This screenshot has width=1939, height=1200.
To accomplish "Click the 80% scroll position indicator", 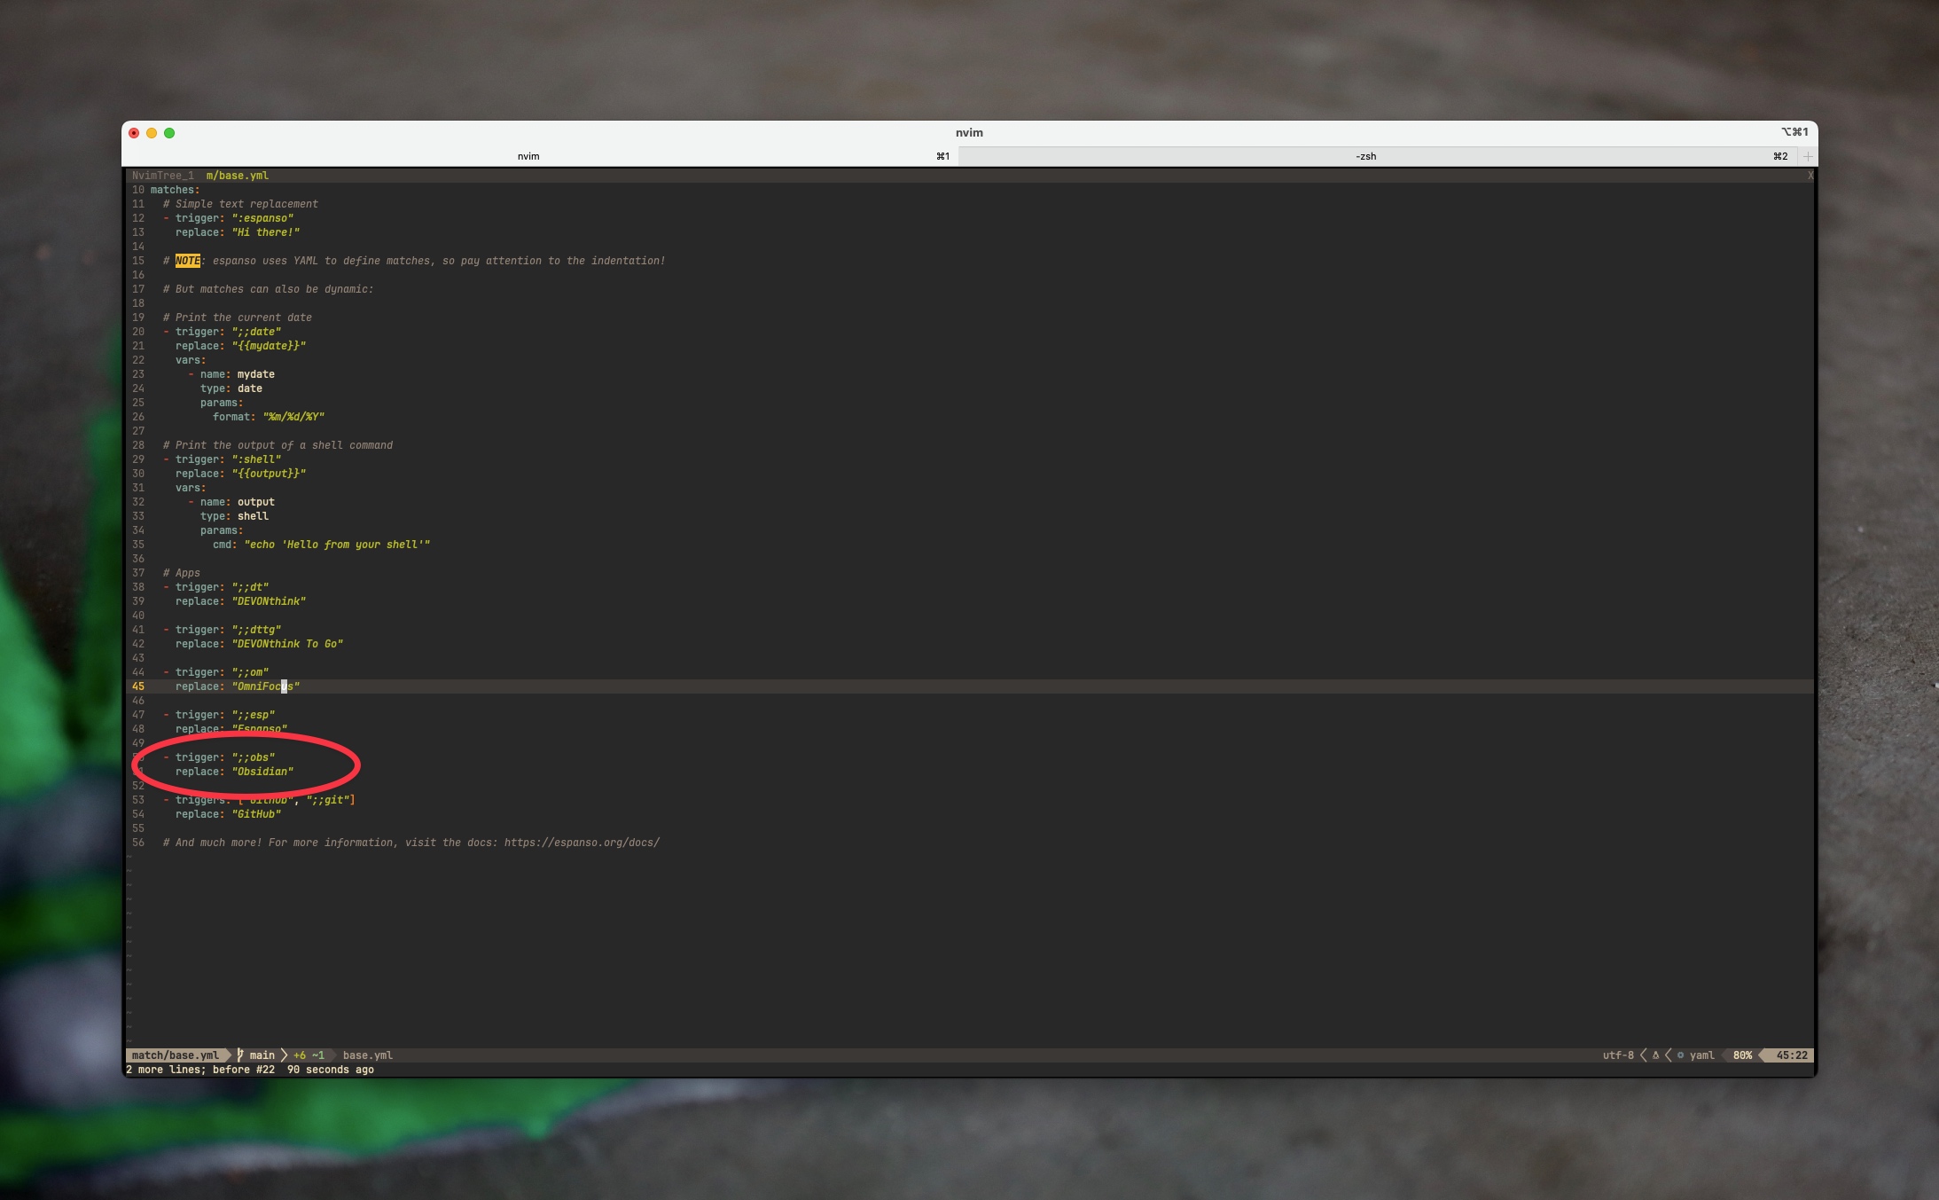I will point(1742,1055).
